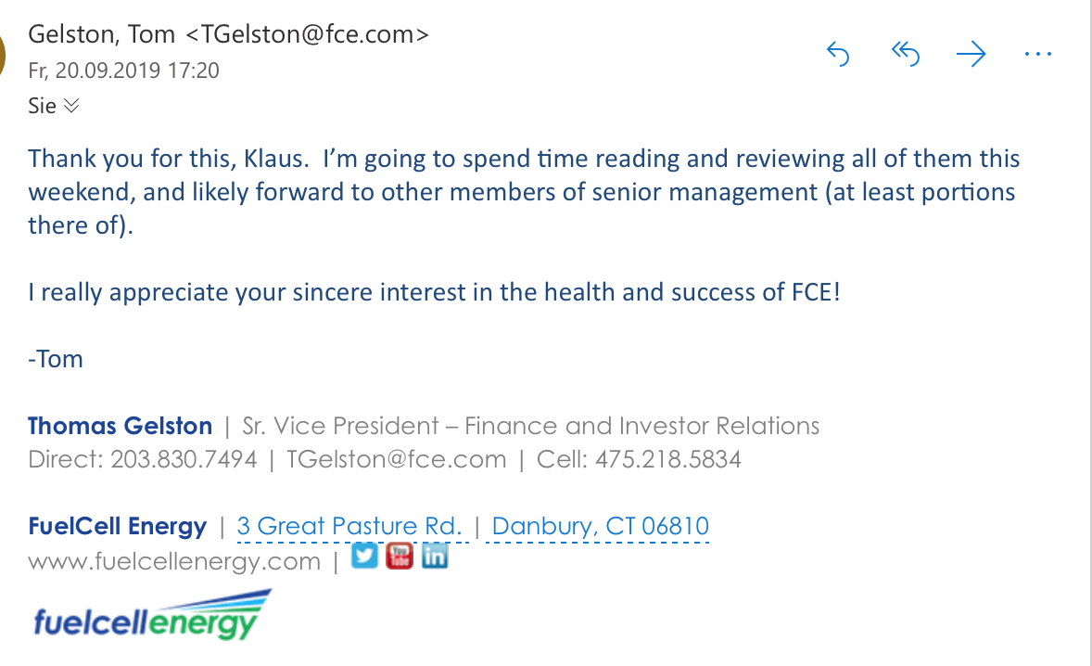Image resolution: width=1092 pixels, height=666 pixels.
Task: Open the Twitter icon in the signature
Action: (365, 557)
